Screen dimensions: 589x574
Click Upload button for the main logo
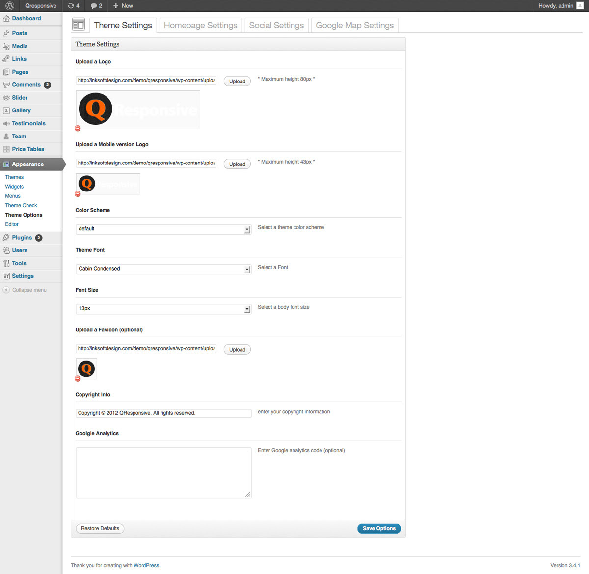click(x=237, y=81)
